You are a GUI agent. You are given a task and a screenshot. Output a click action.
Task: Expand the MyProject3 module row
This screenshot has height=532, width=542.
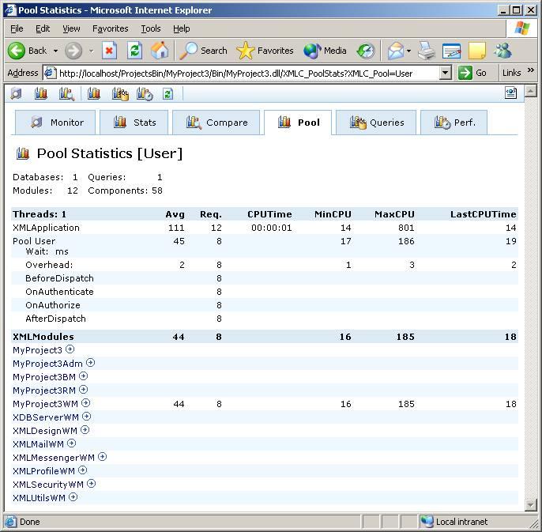click(70, 349)
